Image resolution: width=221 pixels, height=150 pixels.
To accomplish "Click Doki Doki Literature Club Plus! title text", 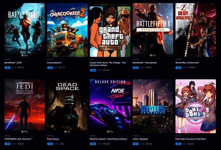I will click(x=191, y=139).
